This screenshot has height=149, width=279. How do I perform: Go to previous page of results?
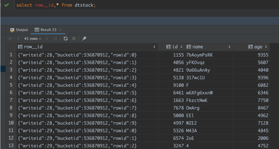coord(18,39)
